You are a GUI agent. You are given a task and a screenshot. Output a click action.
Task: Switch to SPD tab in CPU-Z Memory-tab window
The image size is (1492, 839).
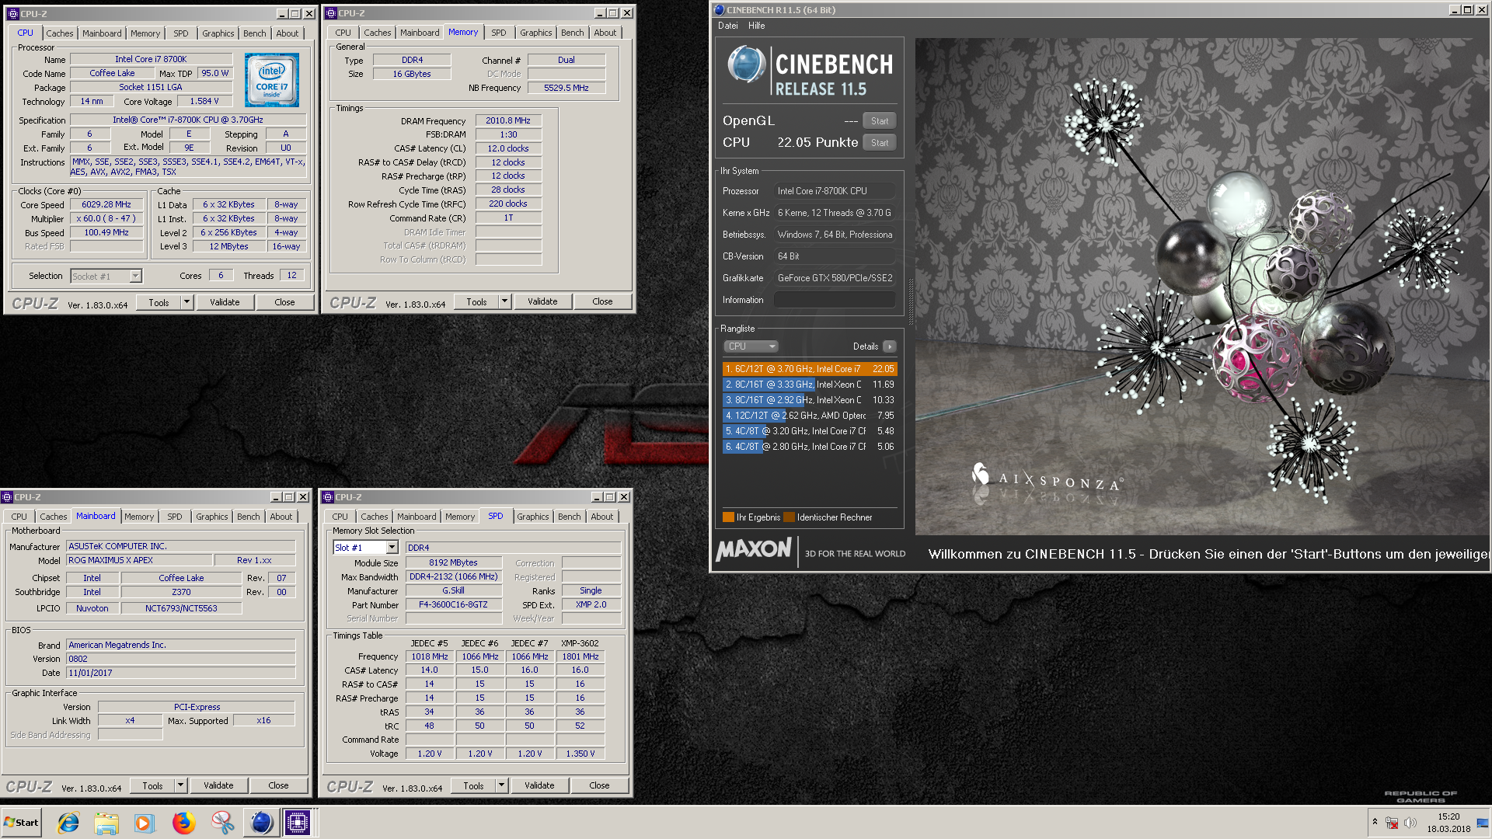point(499,33)
